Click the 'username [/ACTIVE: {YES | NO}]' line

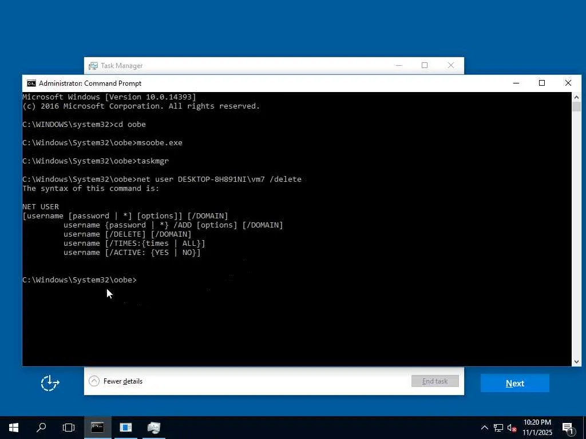click(132, 252)
